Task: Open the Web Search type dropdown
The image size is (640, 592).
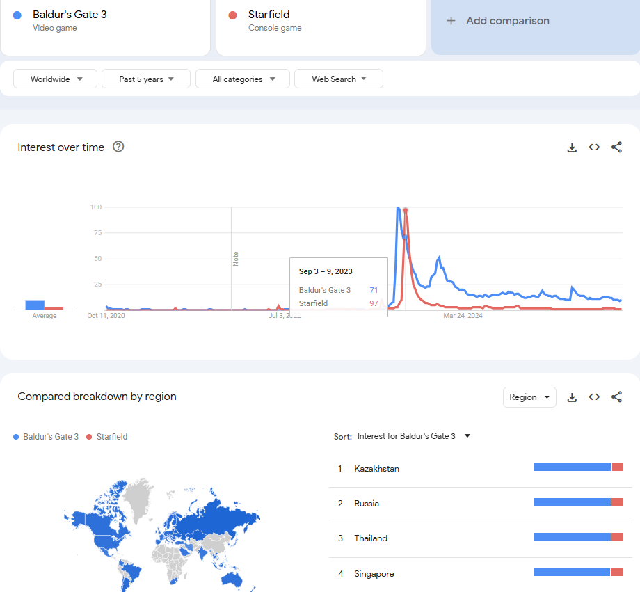Action: 338,79
